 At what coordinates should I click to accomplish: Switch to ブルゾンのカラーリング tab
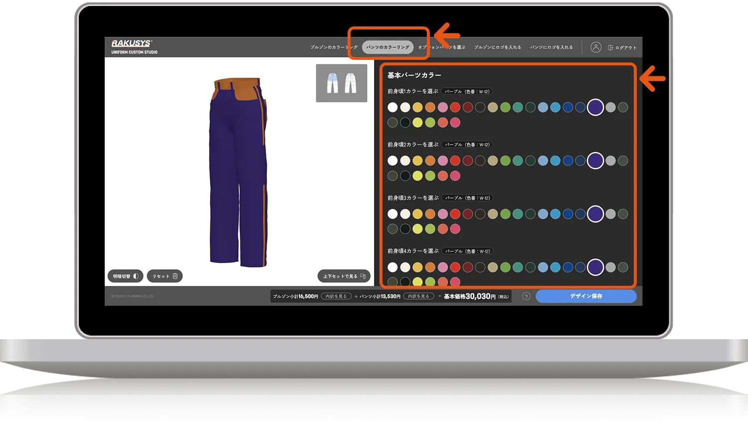334,47
